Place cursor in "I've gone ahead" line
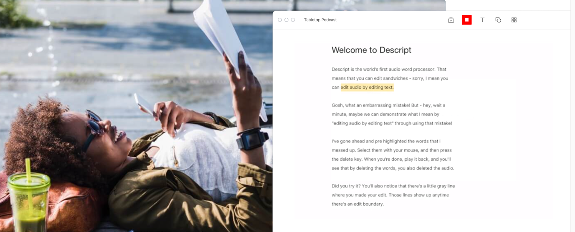 click(x=386, y=141)
